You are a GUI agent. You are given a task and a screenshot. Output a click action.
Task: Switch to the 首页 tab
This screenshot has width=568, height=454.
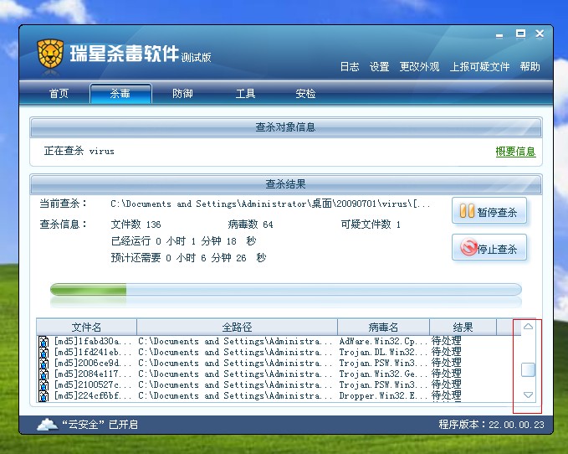point(59,94)
